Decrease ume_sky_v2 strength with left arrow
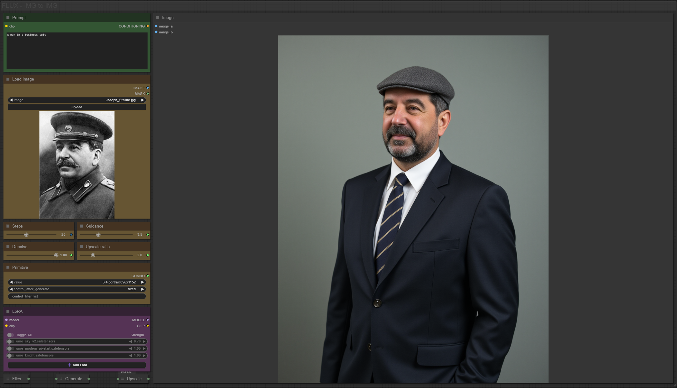Viewport: 677px width, 388px height. [130, 341]
